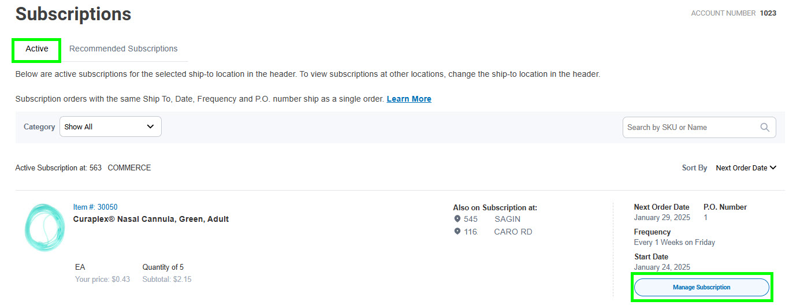Click the location pin beside 545 SAGIN
The image size is (789, 305).
pyautogui.click(x=457, y=219)
